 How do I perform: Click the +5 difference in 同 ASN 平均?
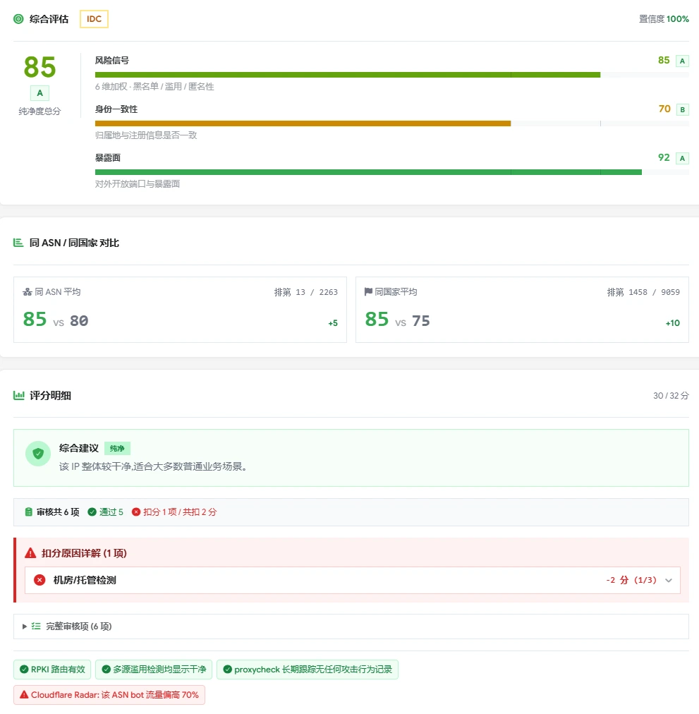(x=333, y=323)
